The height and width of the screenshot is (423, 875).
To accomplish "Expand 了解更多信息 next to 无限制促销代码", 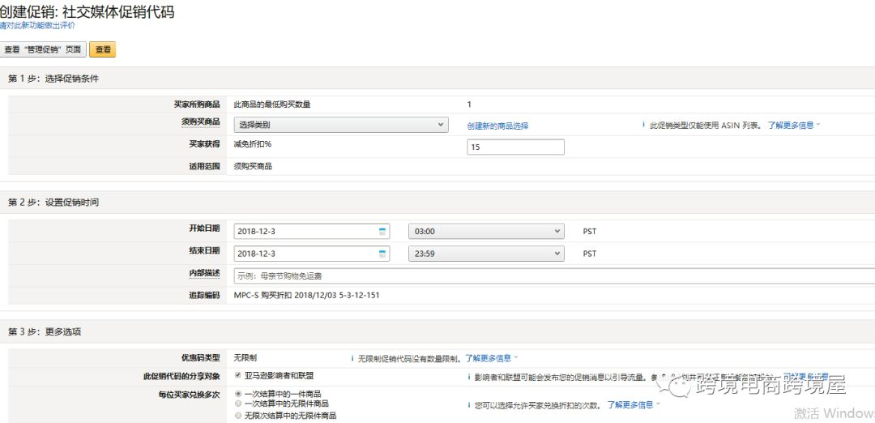I will pos(491,358).
